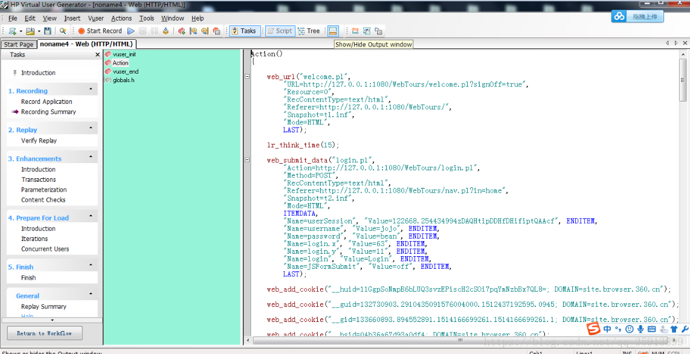Screen dimensions: 690x354
Task: Click the 拖拽上传 cloud upload widget
Action: click(637, 16)
